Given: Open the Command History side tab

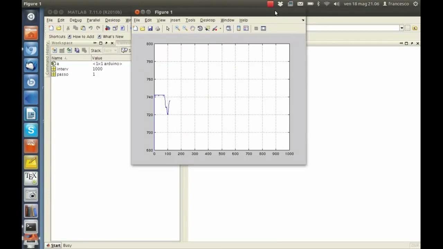Looking at the screenshot, I should coord(48,58).
